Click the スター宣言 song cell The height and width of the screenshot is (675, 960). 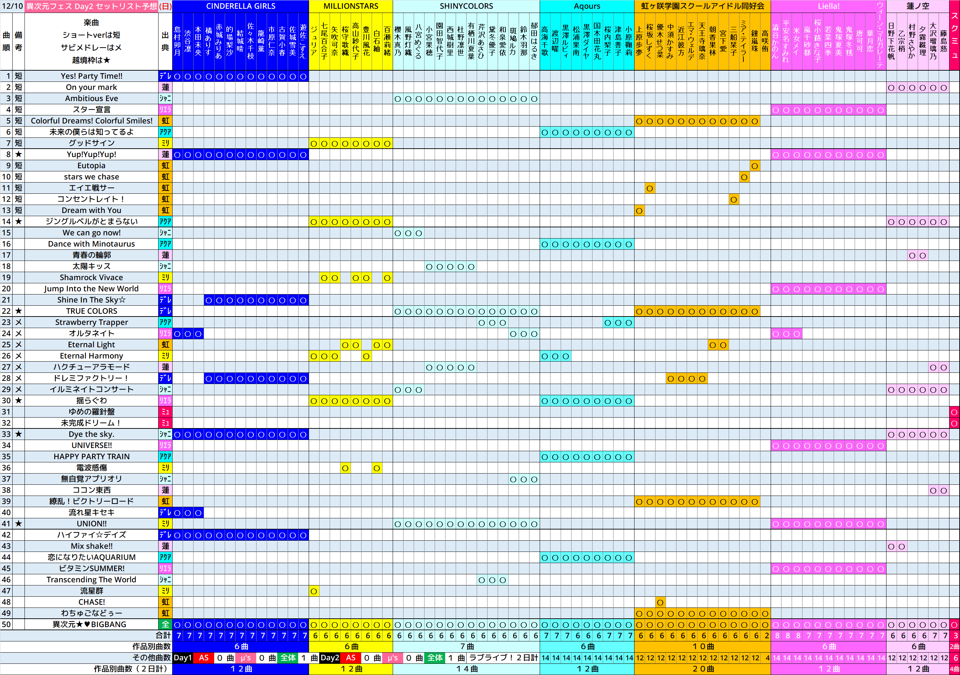click(92, 109)
